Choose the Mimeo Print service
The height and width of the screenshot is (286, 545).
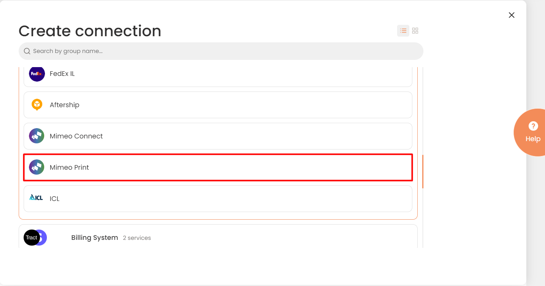tap(218, 167)
